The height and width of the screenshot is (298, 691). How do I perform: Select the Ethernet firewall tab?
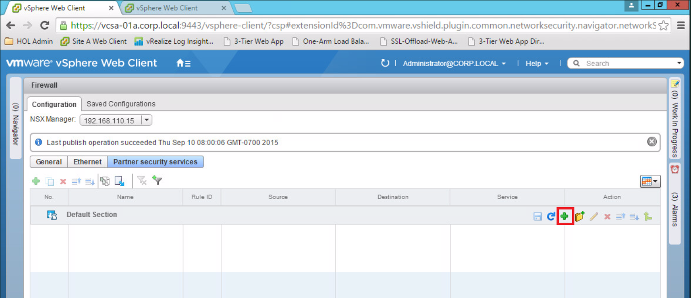[88, 162]
